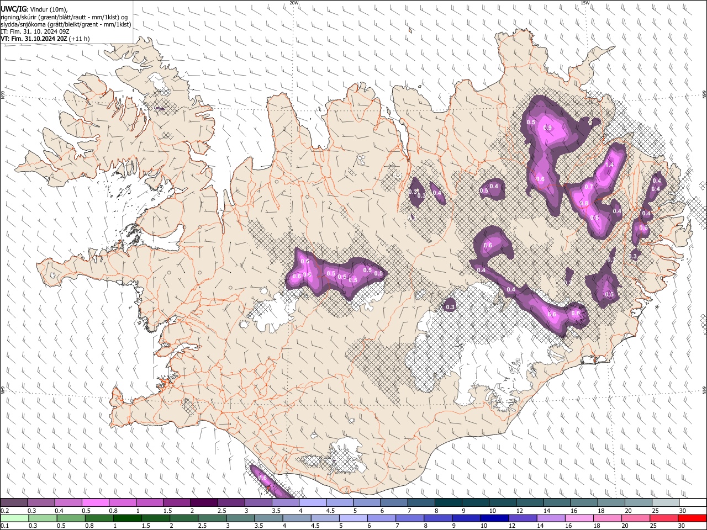Viewport: 707px width, 530px height.
Task: Click the 18 label under the snow scale
Action: (601, 511)
